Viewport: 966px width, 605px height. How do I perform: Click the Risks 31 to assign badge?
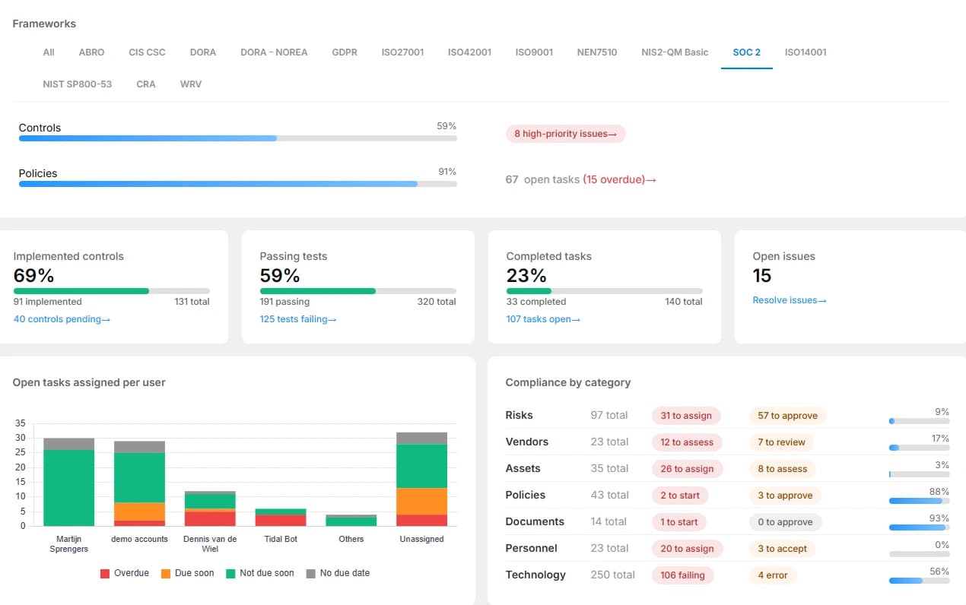click(686, 416)
